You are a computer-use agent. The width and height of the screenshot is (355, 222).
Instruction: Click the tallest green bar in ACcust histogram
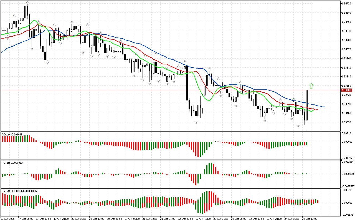pos(211,168)
